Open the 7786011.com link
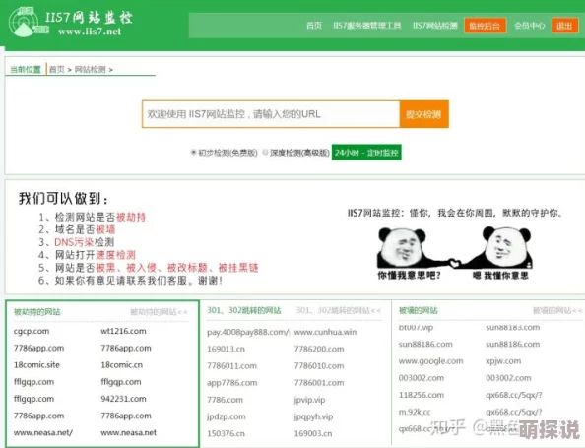This screenshot has width=585, height=448. point(231,366)
